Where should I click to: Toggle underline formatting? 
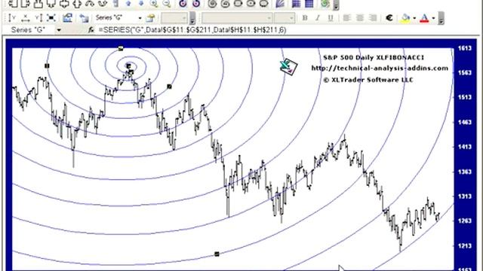(x=331, y=18)
